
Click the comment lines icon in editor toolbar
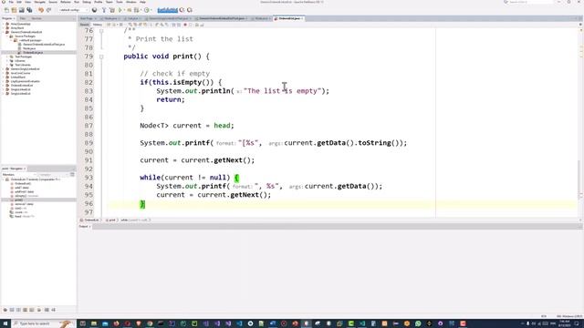[x=197, y=25]
